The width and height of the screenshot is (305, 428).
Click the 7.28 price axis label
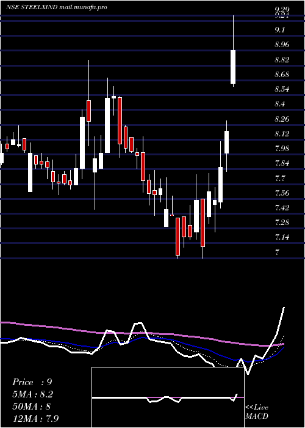tap(282, 223)
